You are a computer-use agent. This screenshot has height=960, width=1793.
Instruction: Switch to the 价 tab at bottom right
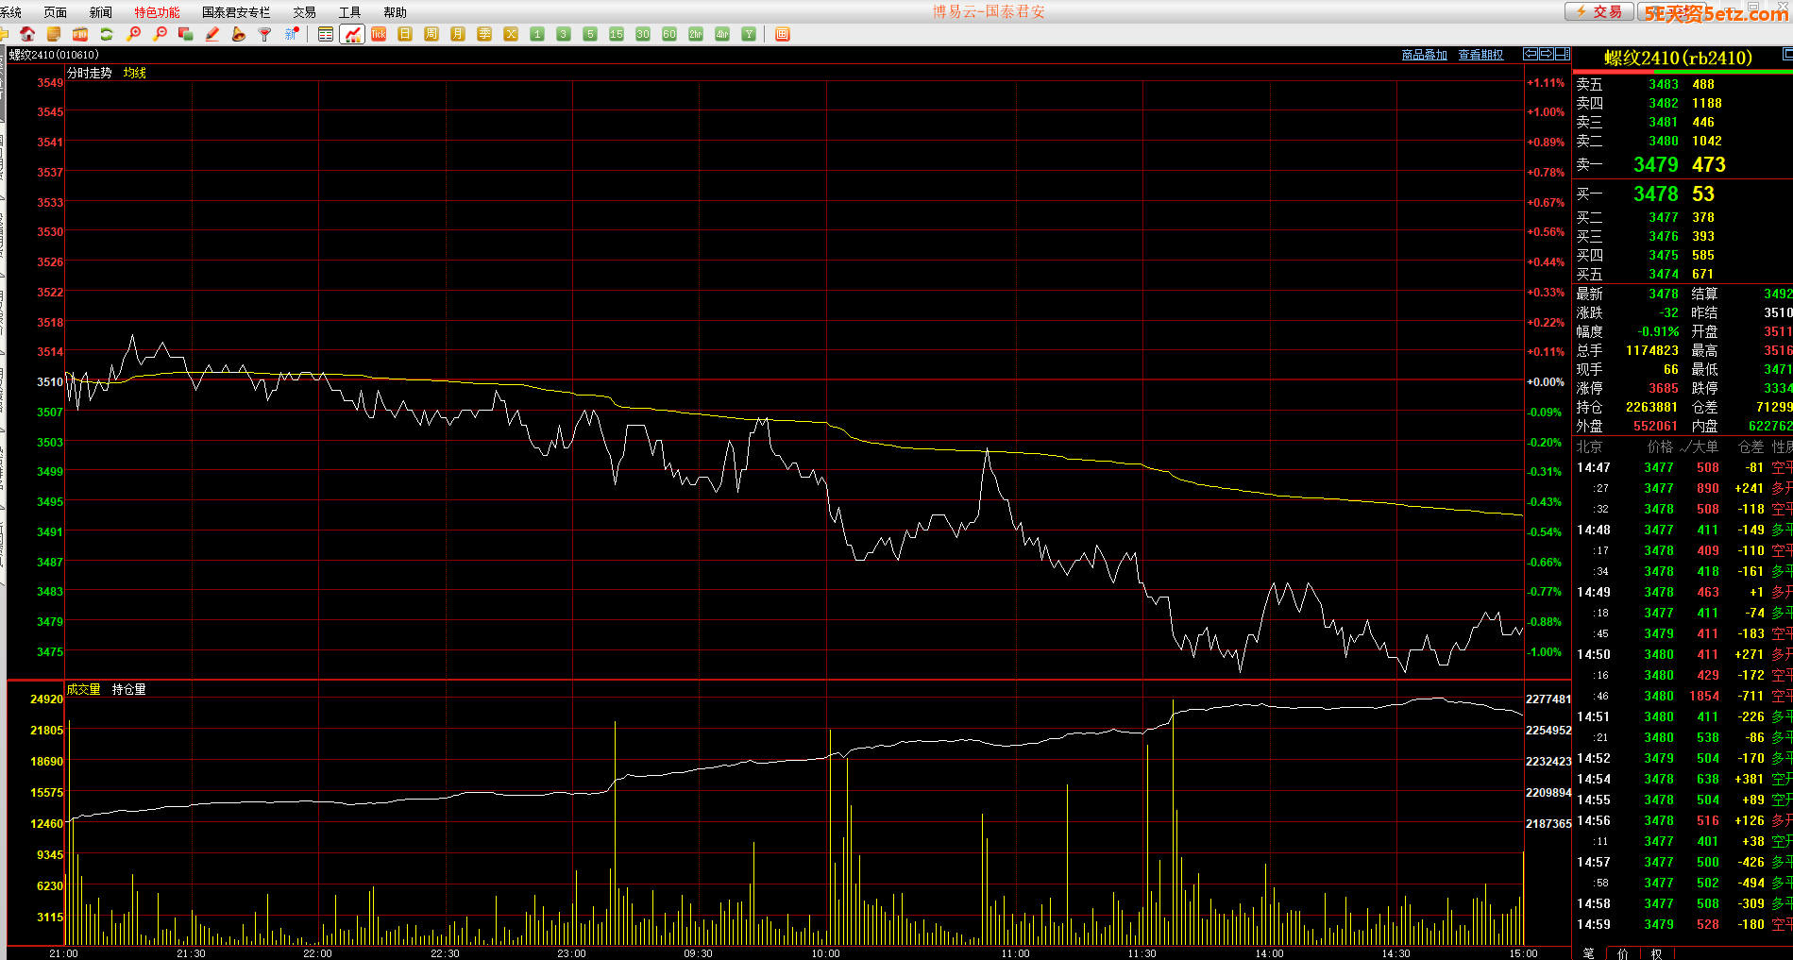1622,953
